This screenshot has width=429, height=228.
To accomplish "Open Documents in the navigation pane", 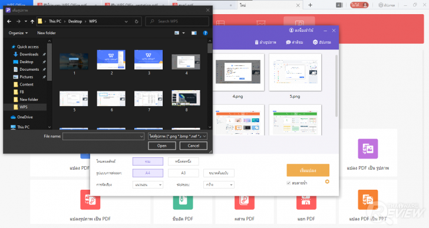I will click(27, 70).
